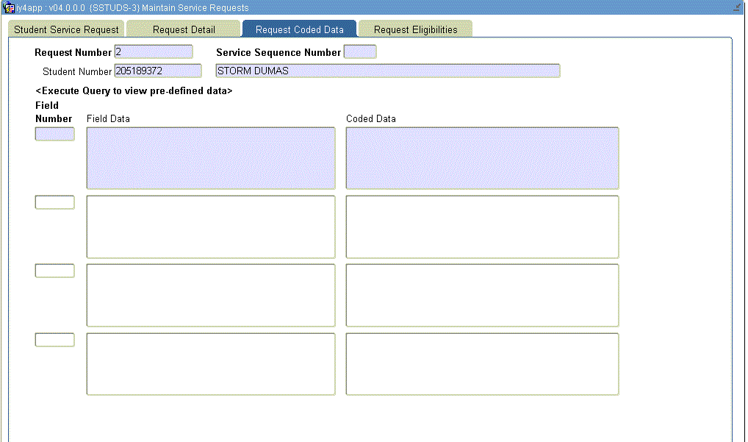Focus the second Field Data text area
The height and width of the screenshot is (442, 748).
(211, 227)
